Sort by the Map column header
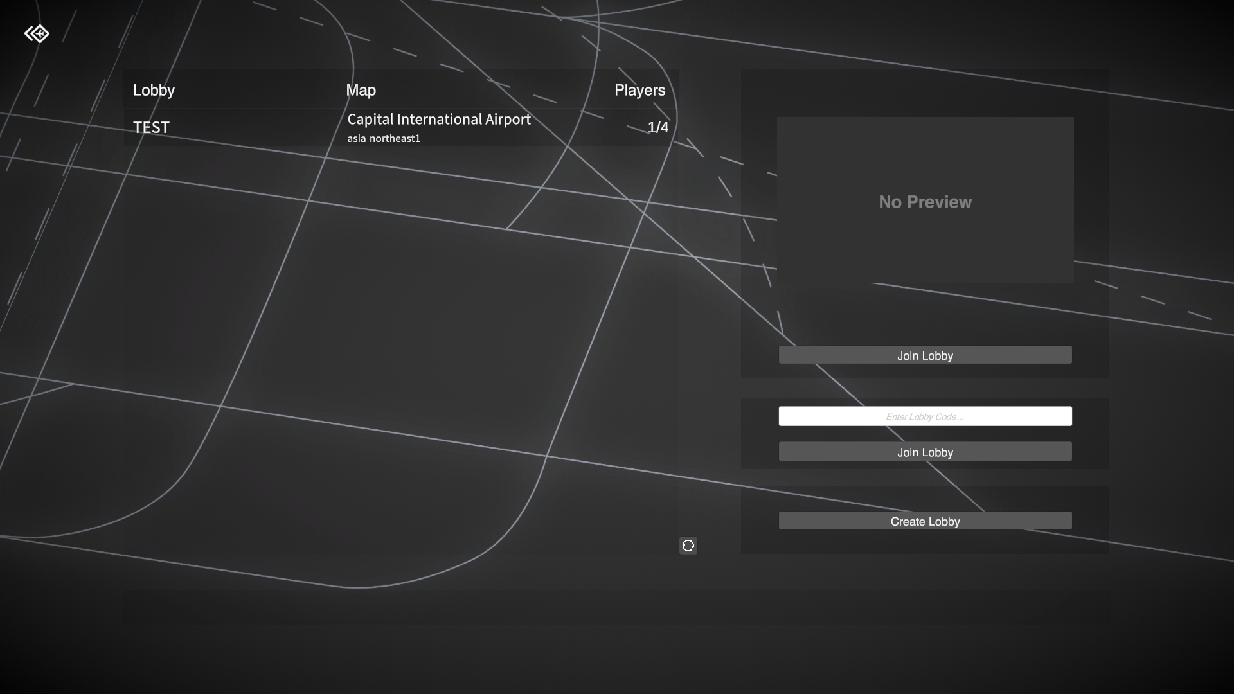This screenshot has height=694, width=1234. [x=360, y=90]
